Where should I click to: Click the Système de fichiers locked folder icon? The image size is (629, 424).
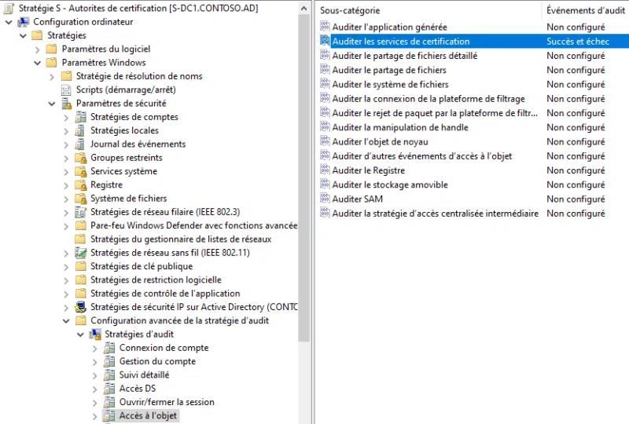click(x=81, y=199)
